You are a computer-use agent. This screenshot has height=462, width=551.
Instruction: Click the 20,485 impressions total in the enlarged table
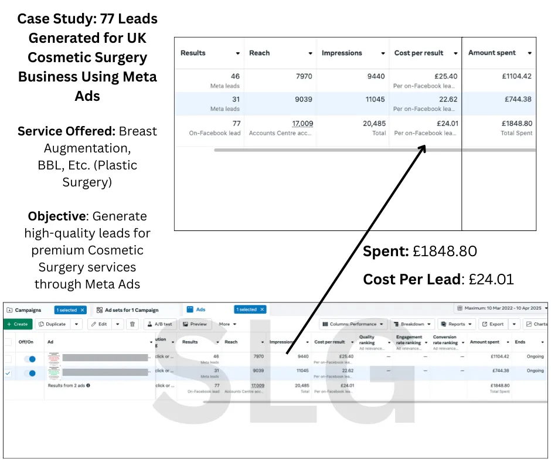(x=374, y=124)
